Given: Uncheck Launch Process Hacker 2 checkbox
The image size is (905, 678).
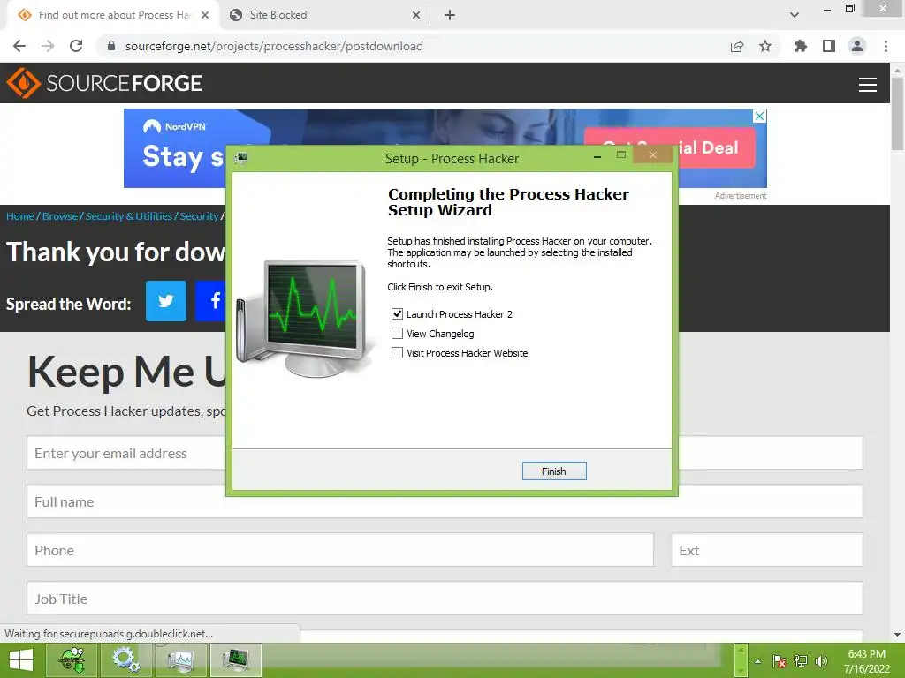Looking at the screenshot, I should [x=397, y=313].
